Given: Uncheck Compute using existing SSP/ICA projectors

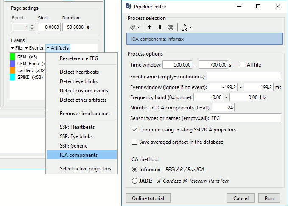Looking at the screenshot, I should pyautogui.click(x=135, y=130).
